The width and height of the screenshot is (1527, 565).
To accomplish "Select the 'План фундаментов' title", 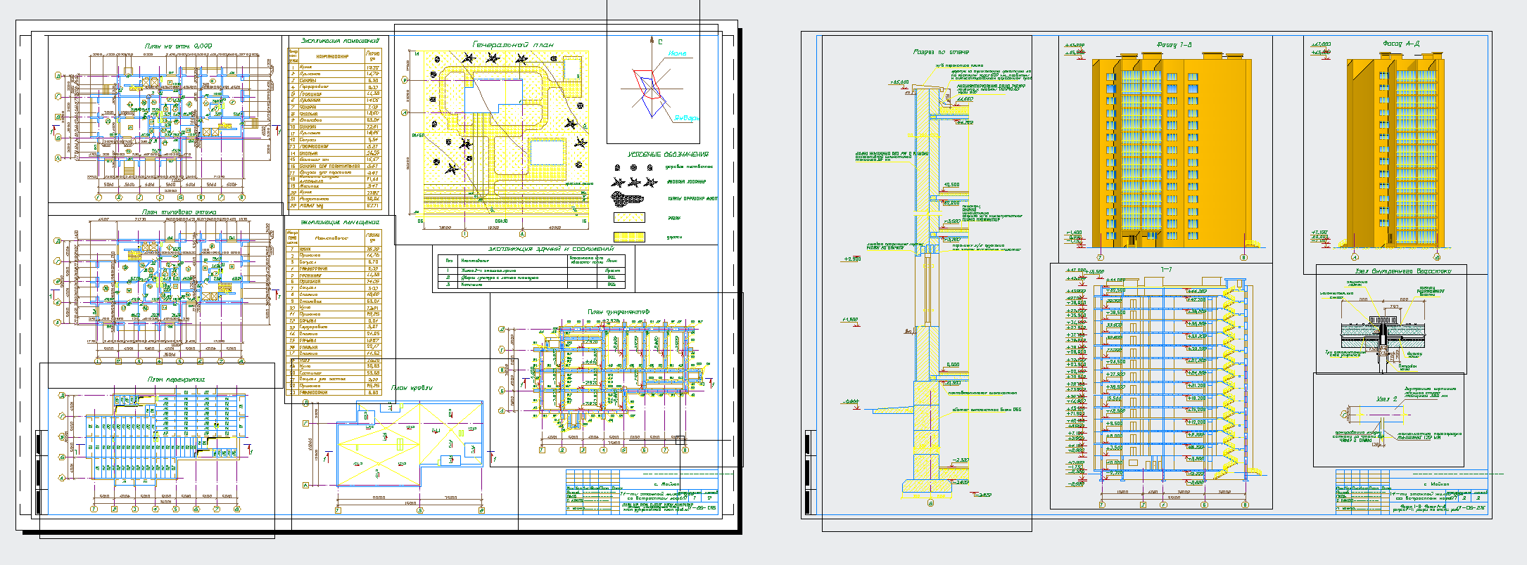I will 618,311.
